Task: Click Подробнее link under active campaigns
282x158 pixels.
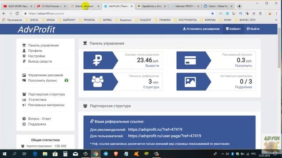Action: point(243,87)
